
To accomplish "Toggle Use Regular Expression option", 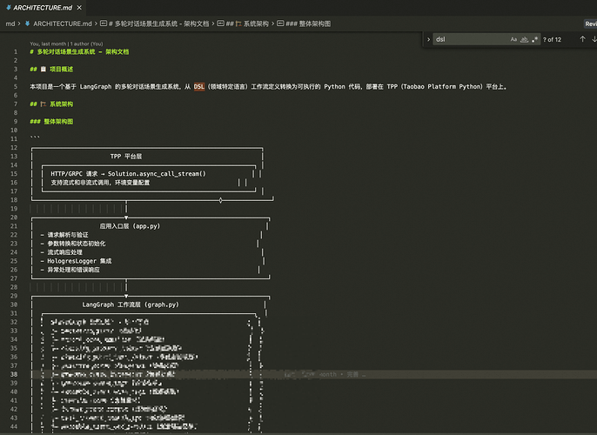I will coord(534,39).
